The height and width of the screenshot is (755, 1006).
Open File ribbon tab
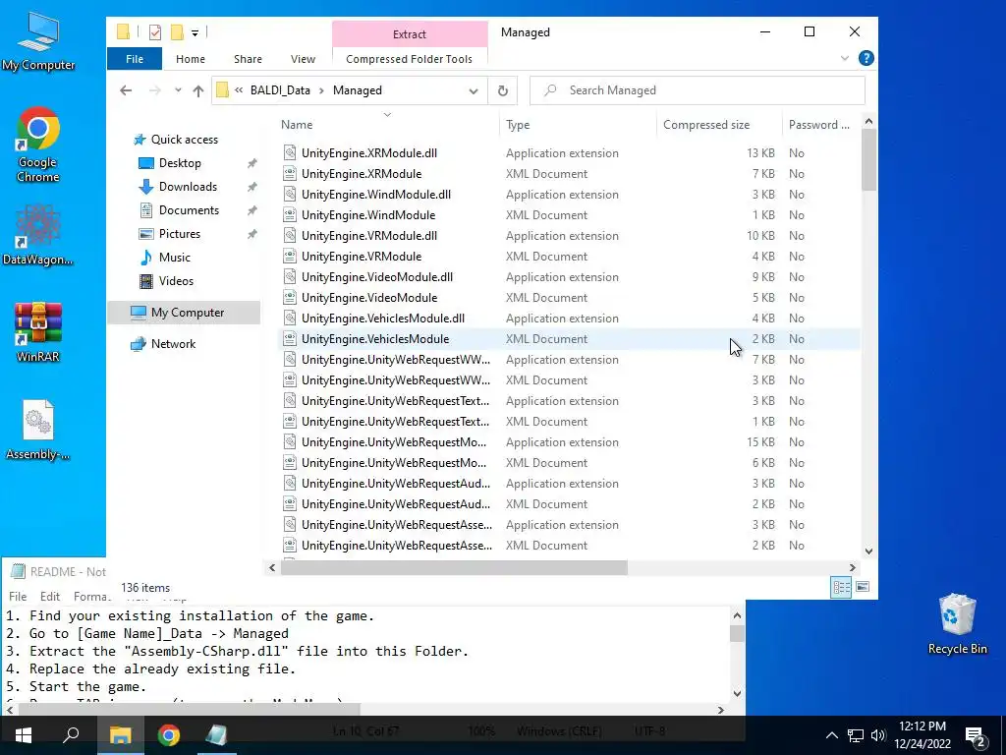135,58
